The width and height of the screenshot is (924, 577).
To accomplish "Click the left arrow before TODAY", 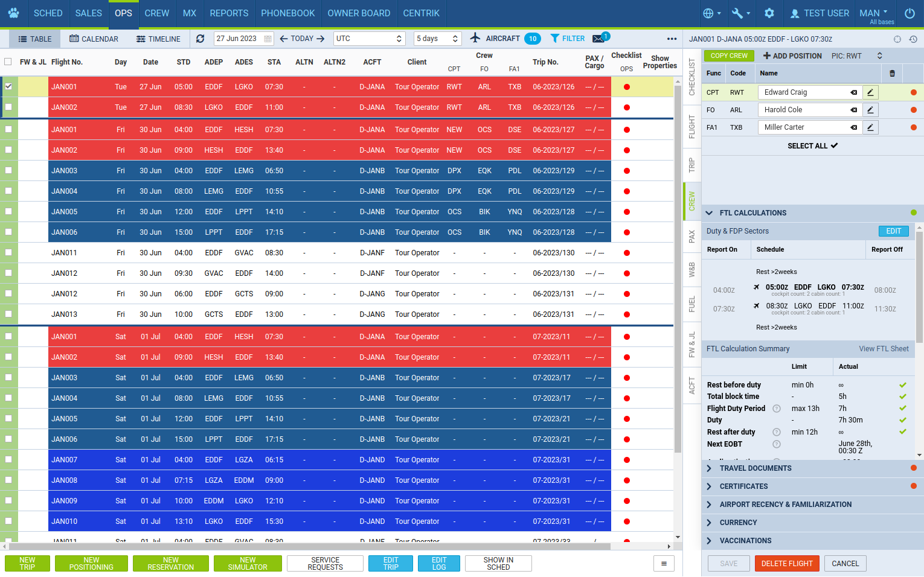I will (x=284, y=39).
